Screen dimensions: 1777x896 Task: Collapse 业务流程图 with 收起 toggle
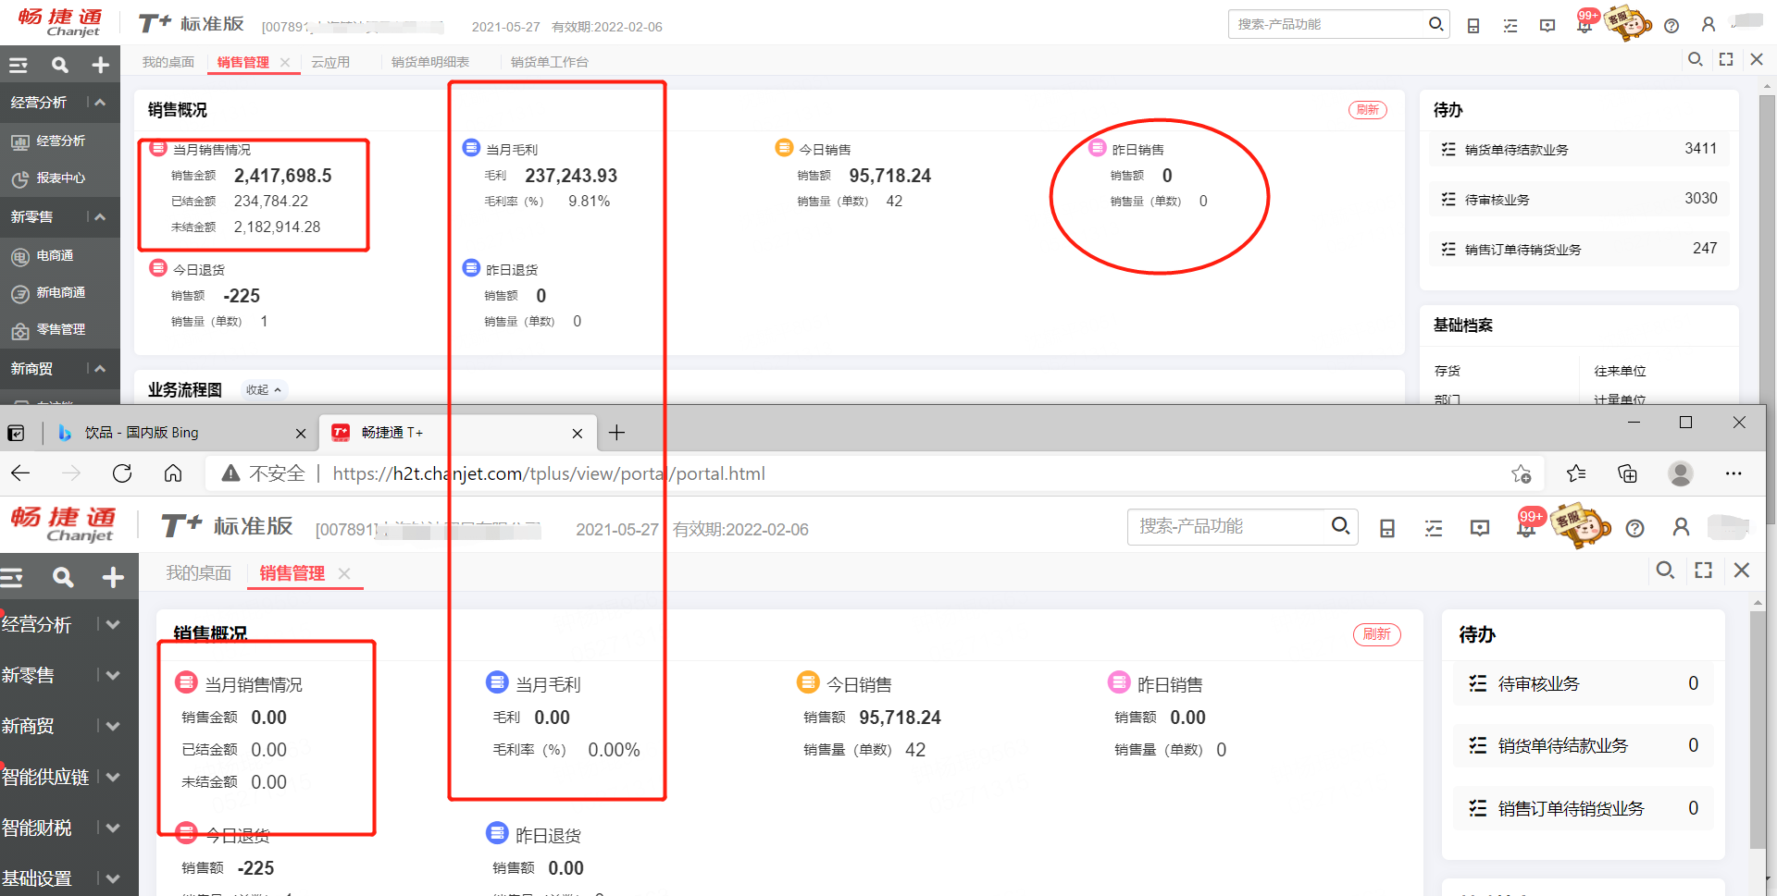(264, 390)
